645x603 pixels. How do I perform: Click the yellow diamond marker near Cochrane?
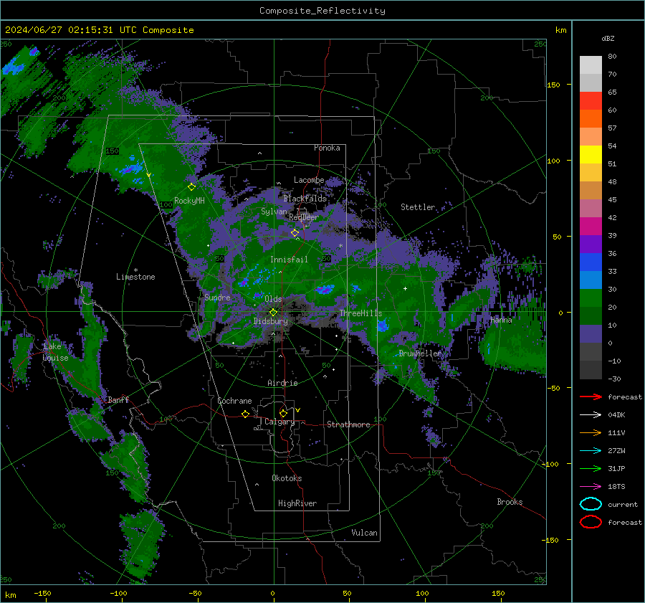(245, 414)
